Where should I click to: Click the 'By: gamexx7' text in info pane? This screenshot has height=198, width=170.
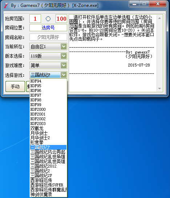(138, 52)
